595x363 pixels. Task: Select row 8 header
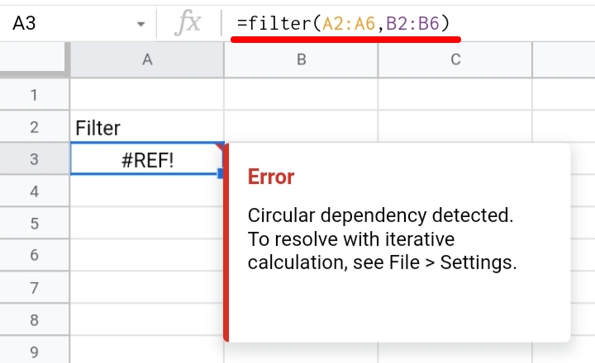[35, 319]
